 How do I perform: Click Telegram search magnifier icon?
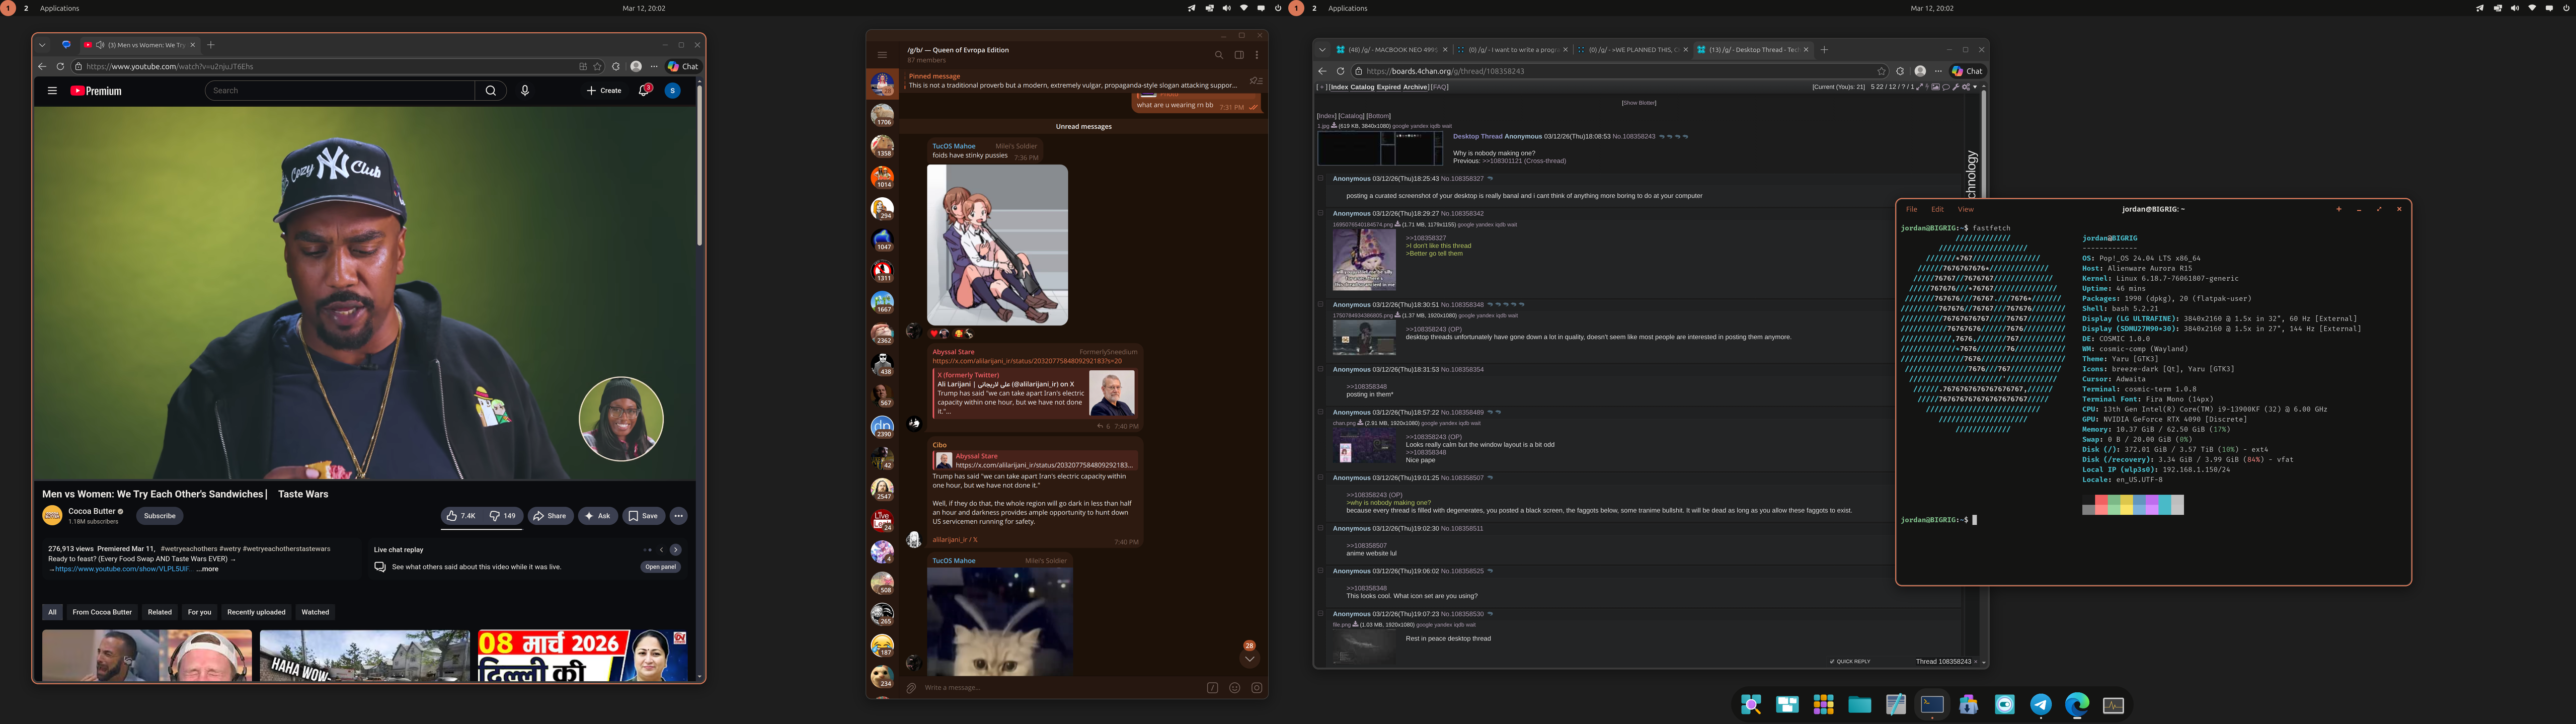[1218, 55]
